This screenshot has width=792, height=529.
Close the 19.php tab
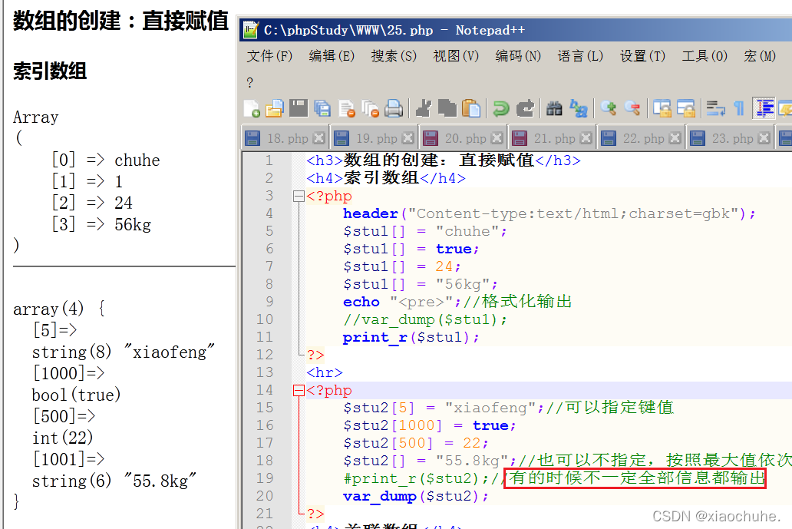pyautogui.click(x=408, y=138)
